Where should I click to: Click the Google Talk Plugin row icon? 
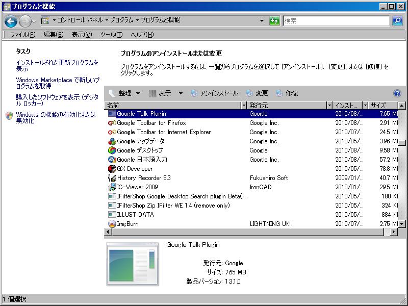pyautogui.click(x=112, y=113)
